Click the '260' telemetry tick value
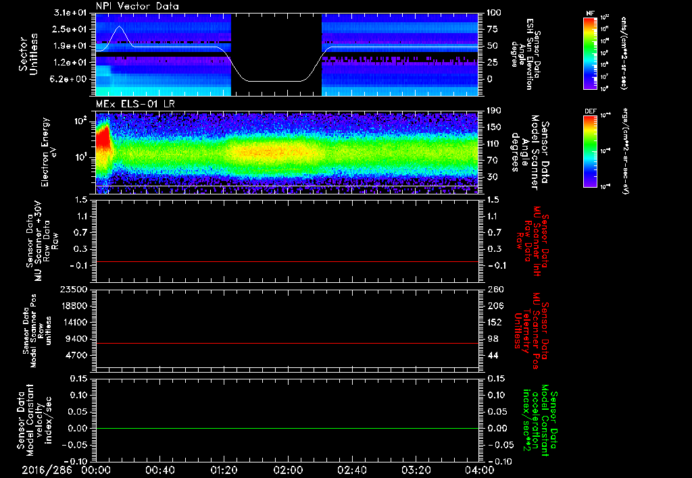692x478 pixels. 494,290
